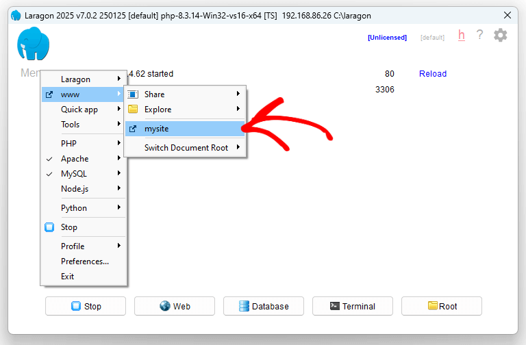
Task: Expand the Explore submenu arrow
Action: (x=238, y=109)
